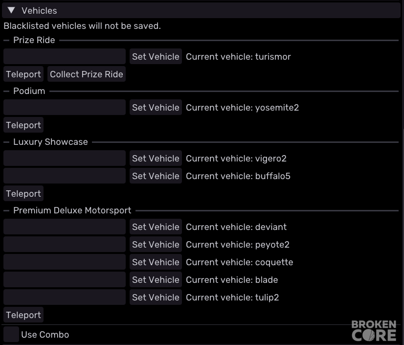Screen dimensions: 404x345
Task: Click Collect Prize Ride button
Action: point(87,74)
